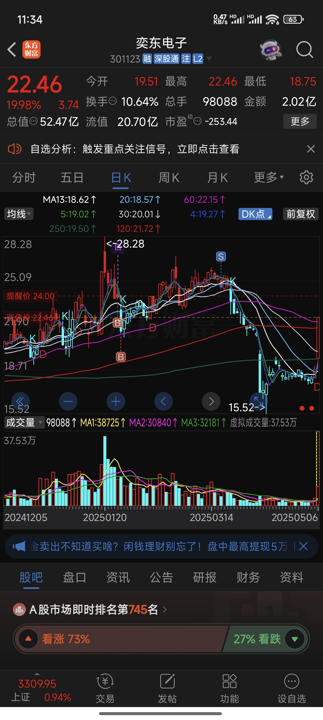Open the 资讯 tab
The image size is (323, 720).
pos(118,577)
